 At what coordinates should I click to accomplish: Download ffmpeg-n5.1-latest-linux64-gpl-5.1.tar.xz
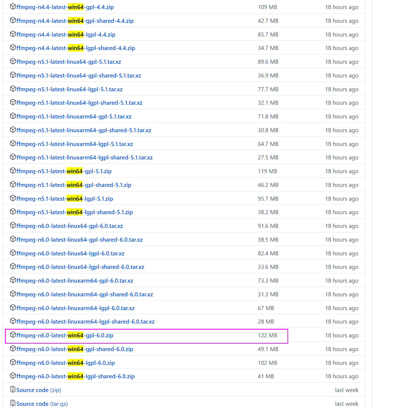[69, 62]
